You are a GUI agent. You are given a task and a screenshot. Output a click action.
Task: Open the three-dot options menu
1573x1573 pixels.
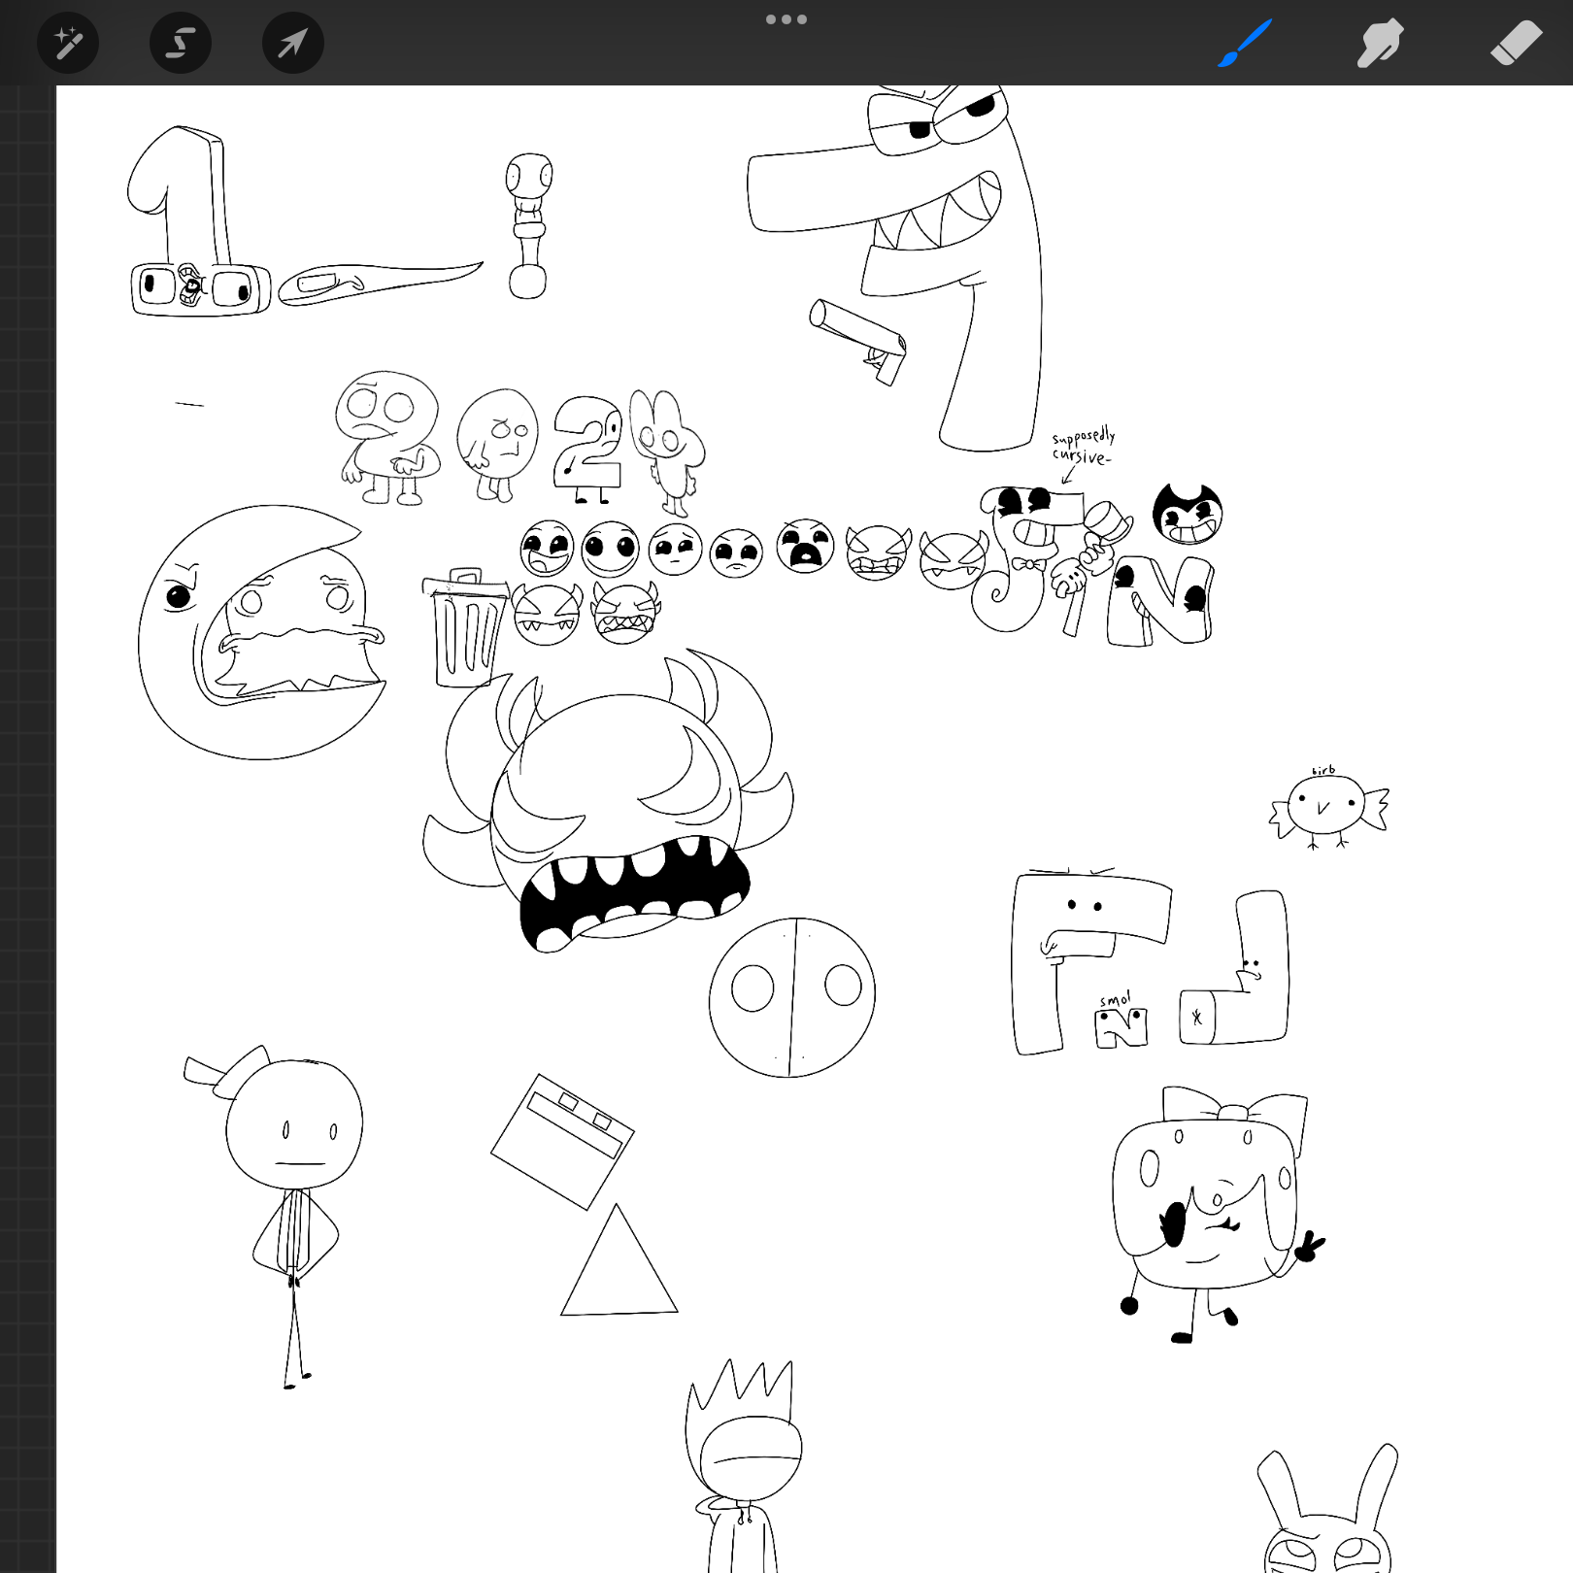click(x=786, y=19)
